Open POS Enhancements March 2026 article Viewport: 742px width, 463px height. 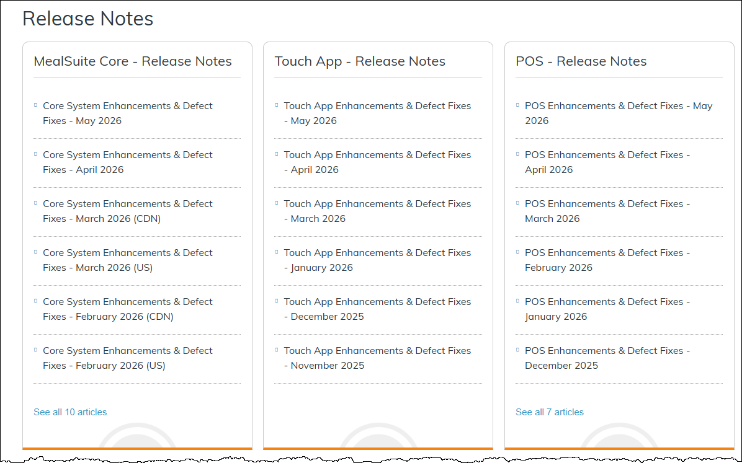click(607, 211)
